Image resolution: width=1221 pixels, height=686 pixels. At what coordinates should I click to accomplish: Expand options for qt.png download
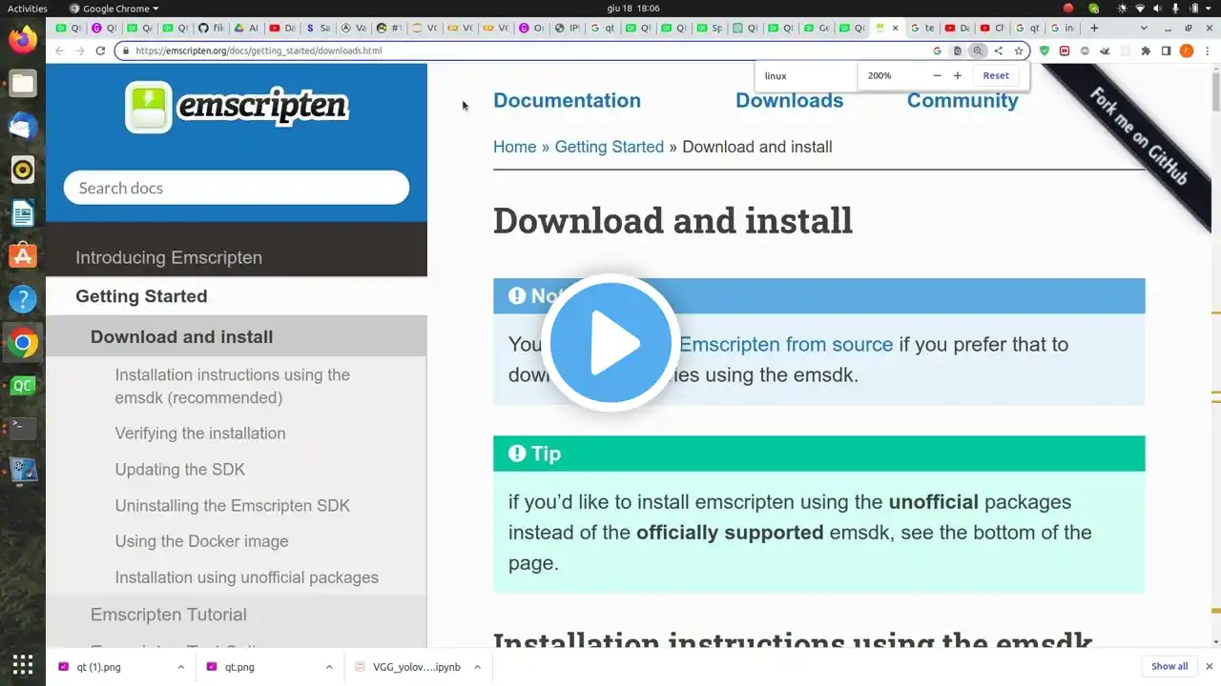329,667
